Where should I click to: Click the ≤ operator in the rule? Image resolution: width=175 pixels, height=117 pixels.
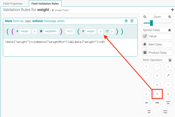click(101, 31)
